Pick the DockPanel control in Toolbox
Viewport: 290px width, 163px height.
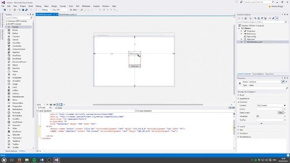(x=17, y=58)
